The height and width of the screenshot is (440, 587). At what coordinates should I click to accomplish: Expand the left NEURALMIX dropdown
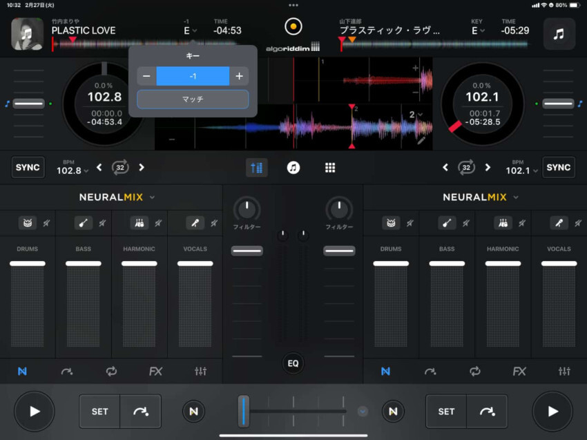[x=152, y=198]
